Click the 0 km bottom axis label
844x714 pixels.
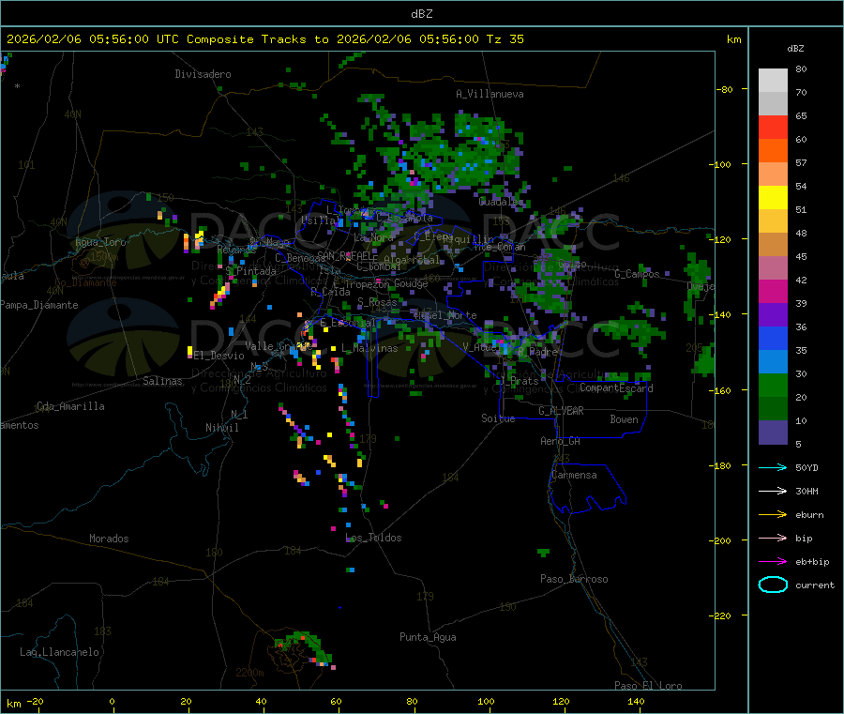[x=112, y=701]
